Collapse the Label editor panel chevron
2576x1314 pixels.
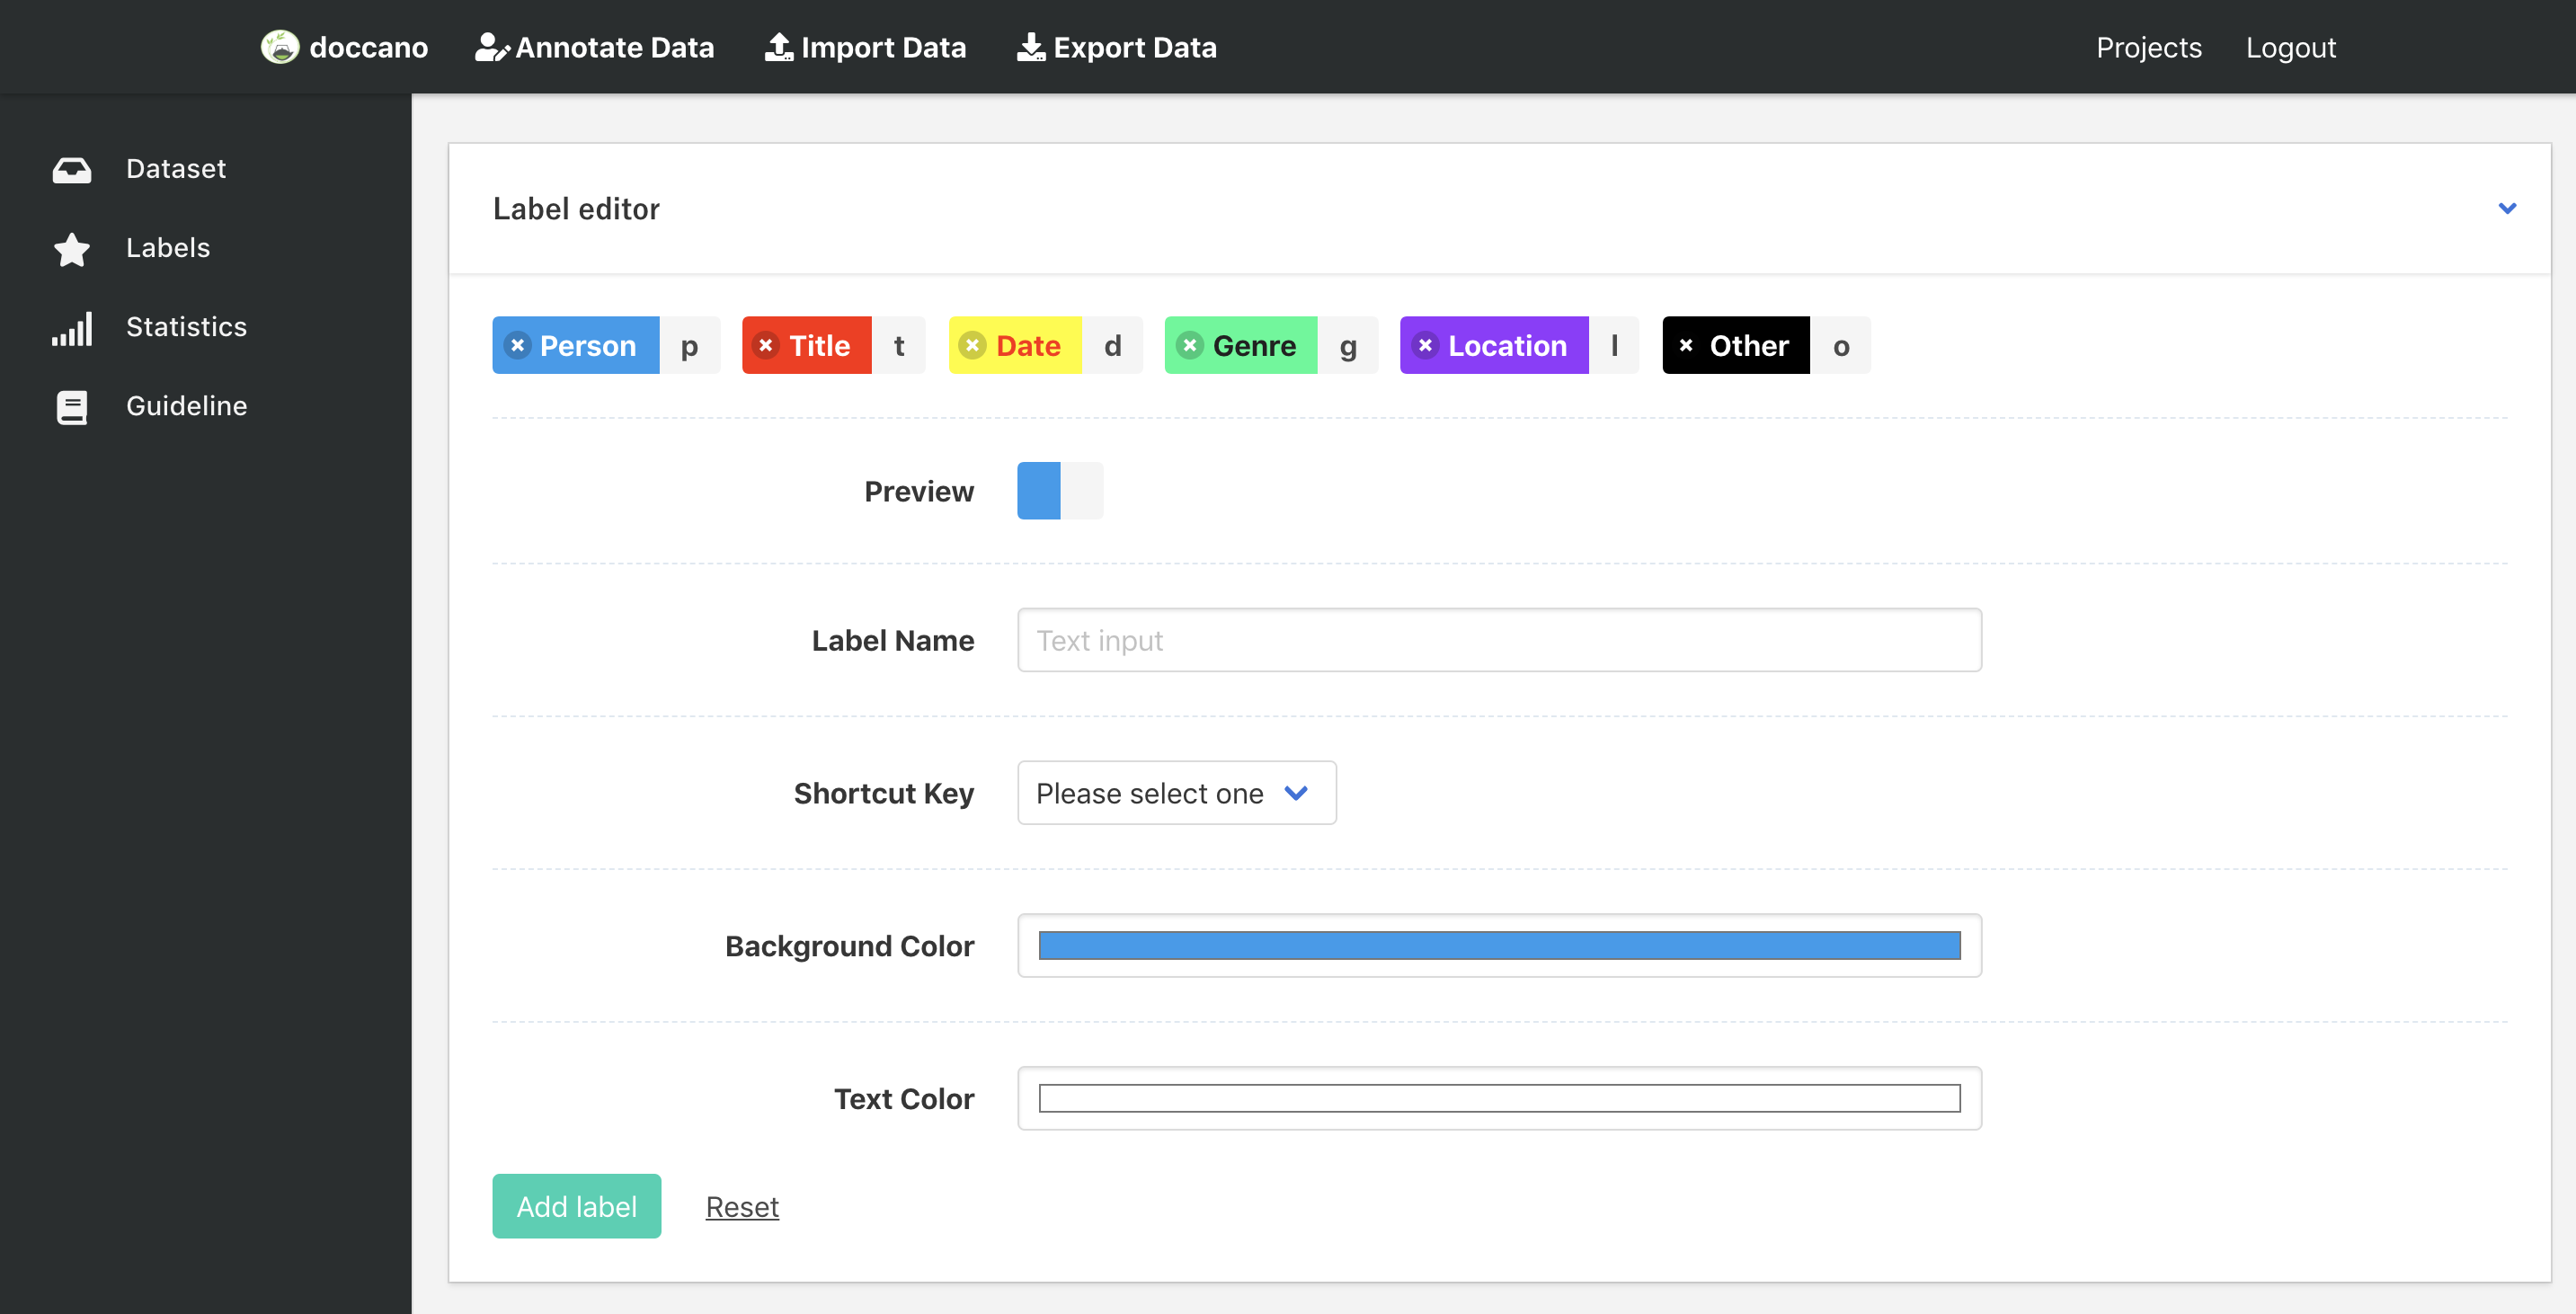[2506, 208]
